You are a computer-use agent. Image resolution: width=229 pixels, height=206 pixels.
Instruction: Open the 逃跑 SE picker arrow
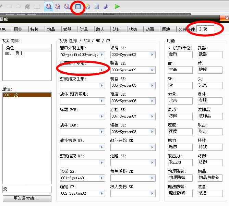pos(152,162)
